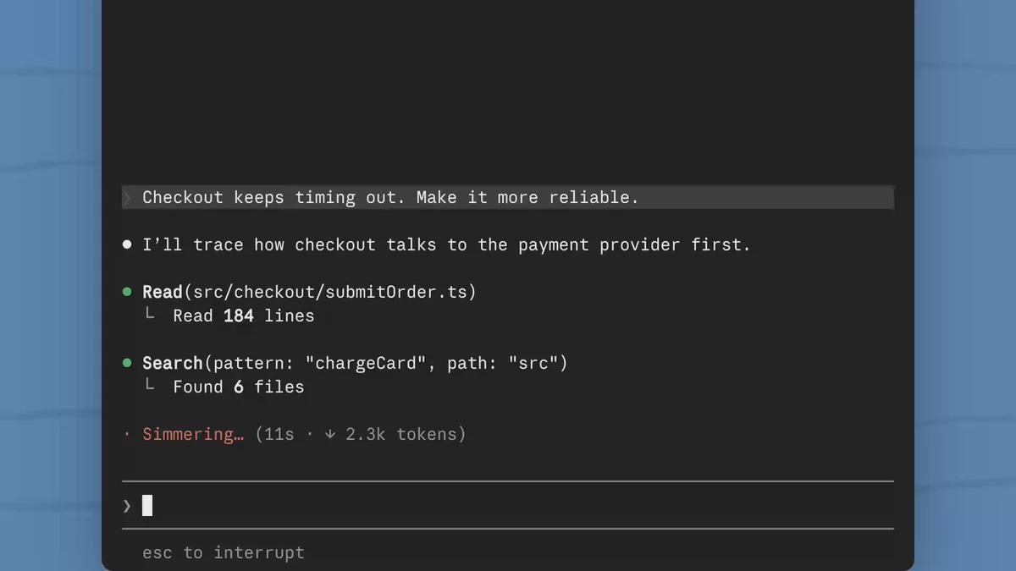The image size is (1016, 571).
Task: Click the chevron on the highlighted user message
Action: click(128, 197)
